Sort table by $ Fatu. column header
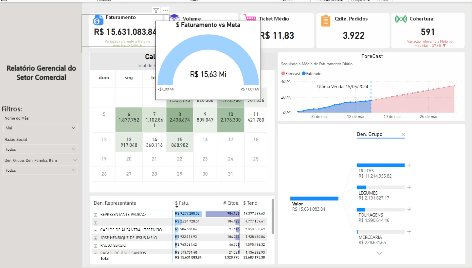Image resolution: width=472 pixels, height=268 pixels. coord(182,203)
